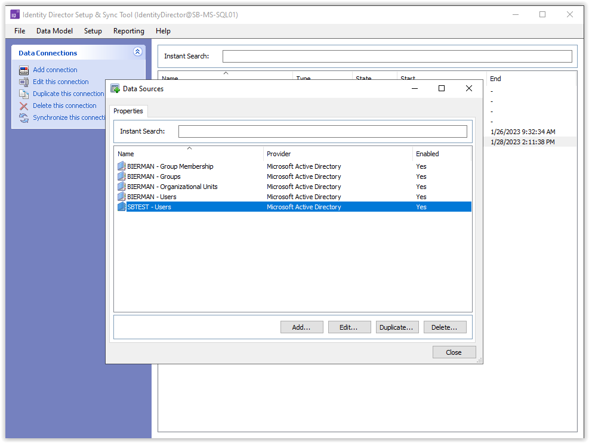Focus the main window Instant Search field

pos(397,56)
